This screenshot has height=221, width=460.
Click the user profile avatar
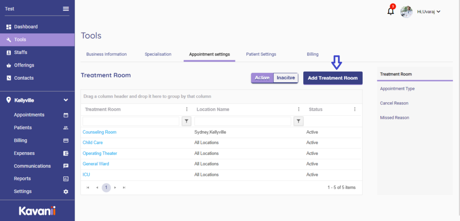click(x=406, y=12)
